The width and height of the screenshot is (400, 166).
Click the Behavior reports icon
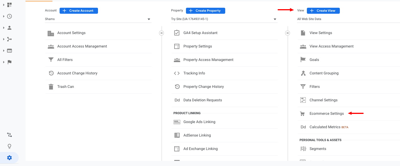9,51
